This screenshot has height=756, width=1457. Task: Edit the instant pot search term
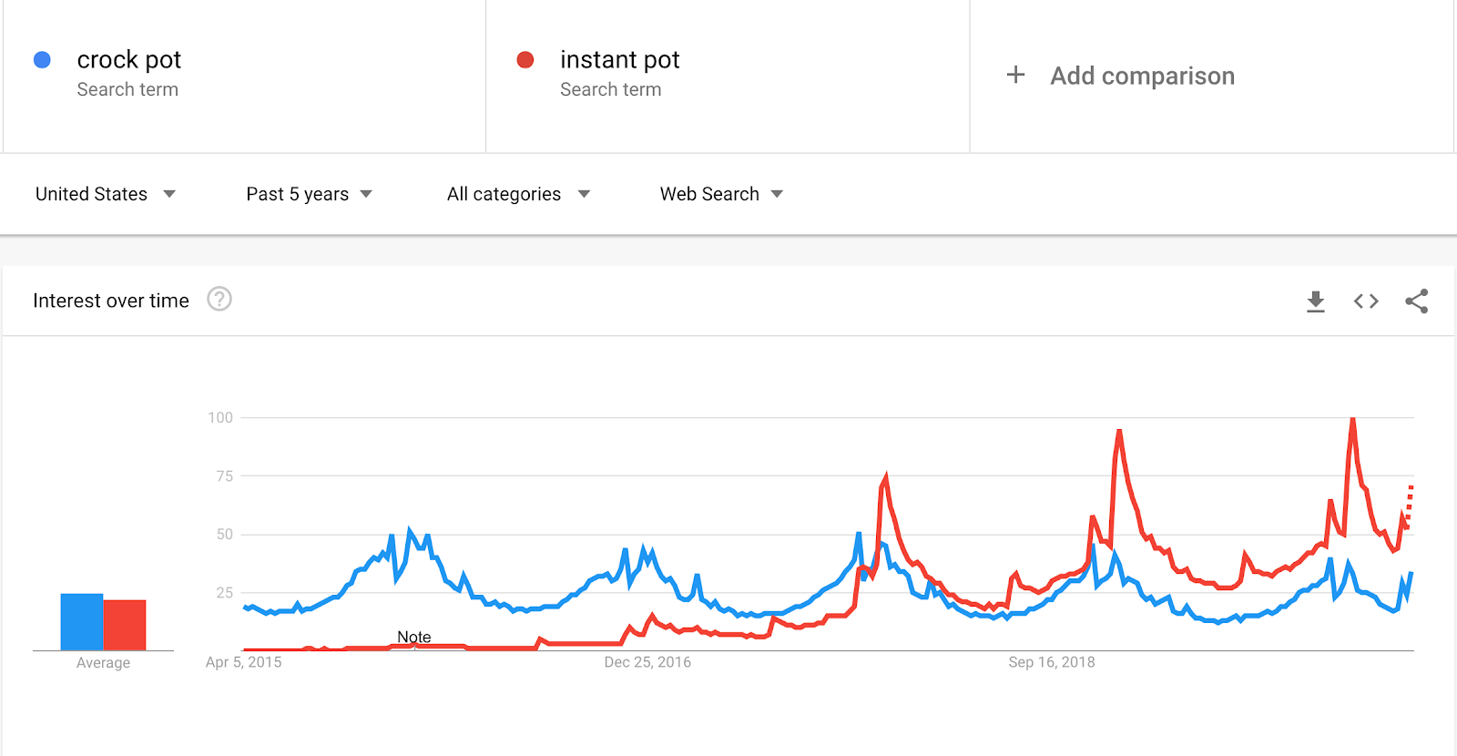tap(619, 60)
